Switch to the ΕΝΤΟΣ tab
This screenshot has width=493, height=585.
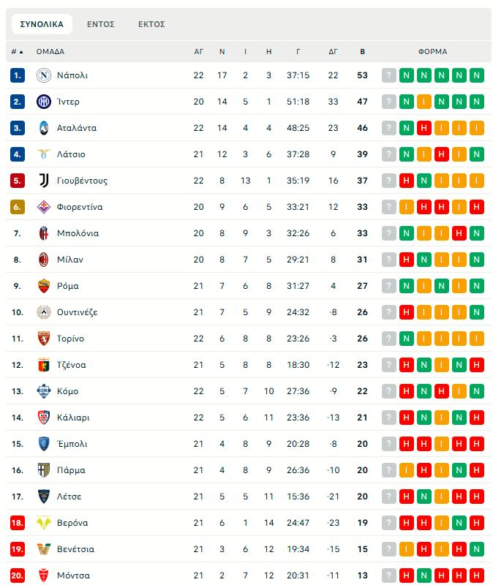pos(101,24)
